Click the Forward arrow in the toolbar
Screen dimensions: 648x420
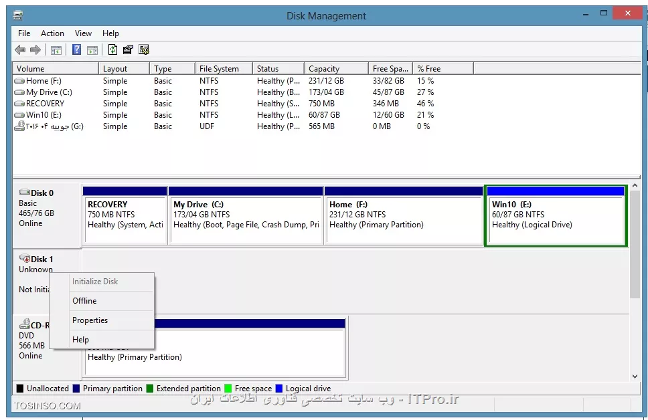(35, 50)
